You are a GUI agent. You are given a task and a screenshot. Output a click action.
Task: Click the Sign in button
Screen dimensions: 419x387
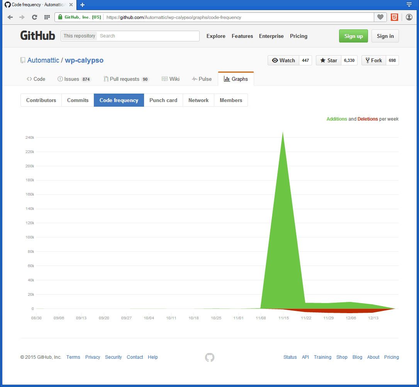(385, 36)
